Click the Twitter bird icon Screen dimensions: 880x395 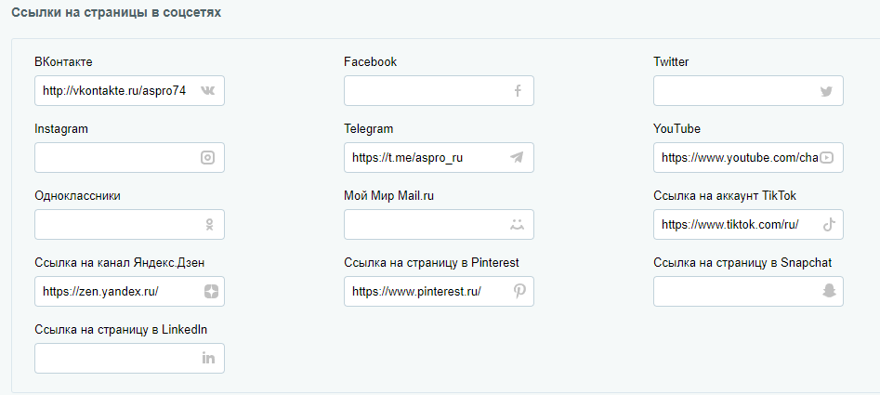click(826, 91)
